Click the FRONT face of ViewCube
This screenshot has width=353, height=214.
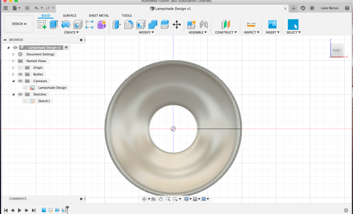click(x=336, y=50)
